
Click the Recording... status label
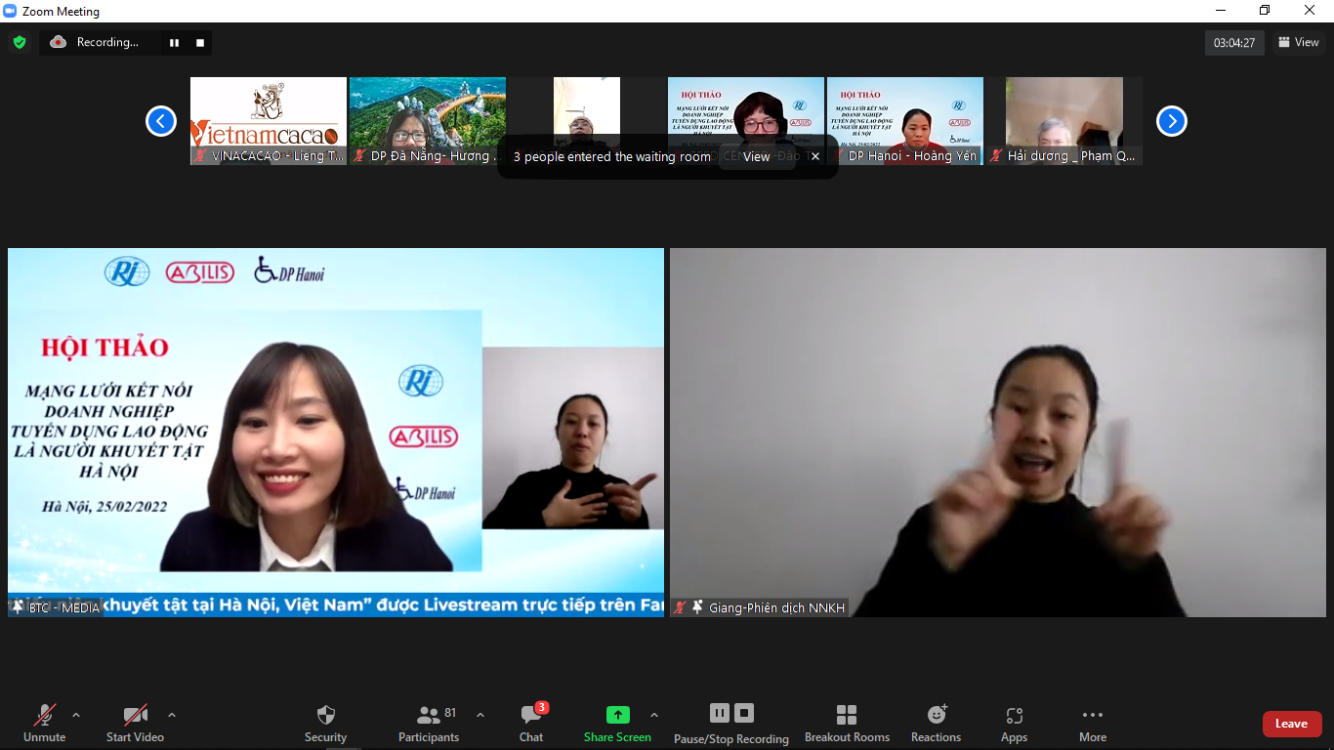[x=107, y=42]
